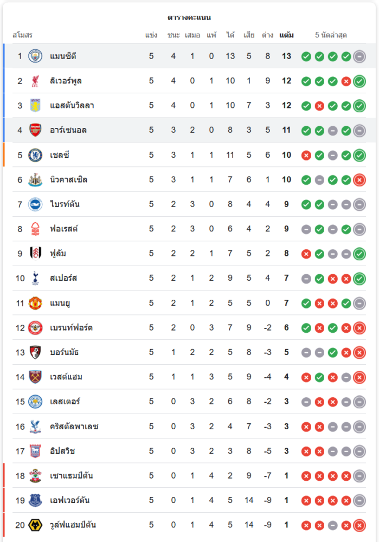Click the Aston Villa crest icon
Image resolution: width=379 pixels, height=542 pixels.
click(35, 106)
